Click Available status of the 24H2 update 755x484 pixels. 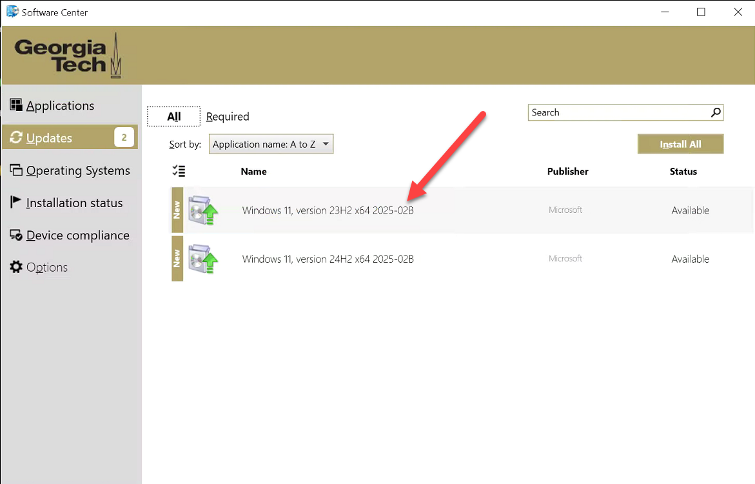pos(690,259)
